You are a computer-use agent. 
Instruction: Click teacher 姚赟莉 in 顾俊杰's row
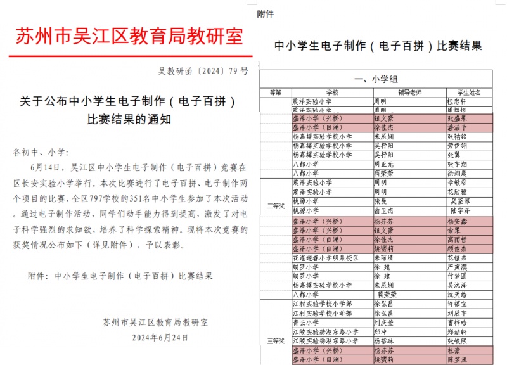tap(383, 248)
